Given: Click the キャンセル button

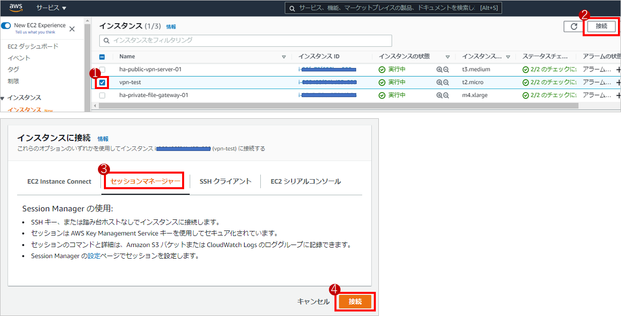Looking at the screenshot, I should click(x=313, y=301).
